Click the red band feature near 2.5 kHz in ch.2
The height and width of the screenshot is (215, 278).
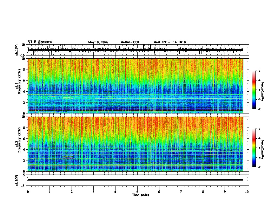tap(68, 157)
